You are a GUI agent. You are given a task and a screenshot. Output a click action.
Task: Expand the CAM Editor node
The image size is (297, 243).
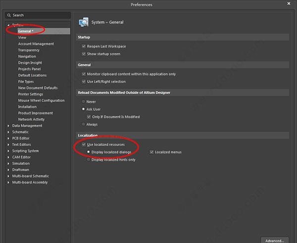[8, 157]
